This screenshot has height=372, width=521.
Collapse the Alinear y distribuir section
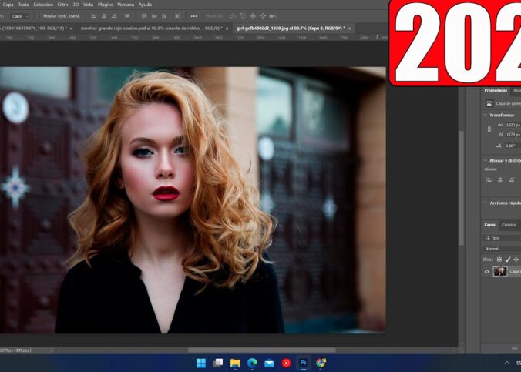485,160
